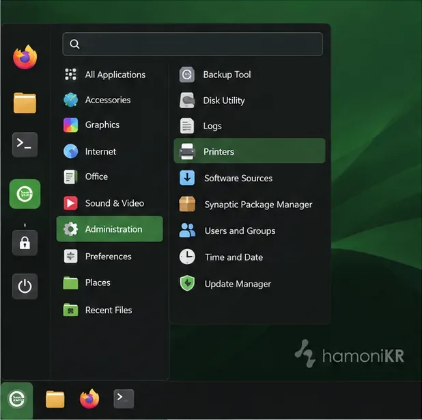Select the Accessories category
The image size is (422, 420).
click(109, 100)
